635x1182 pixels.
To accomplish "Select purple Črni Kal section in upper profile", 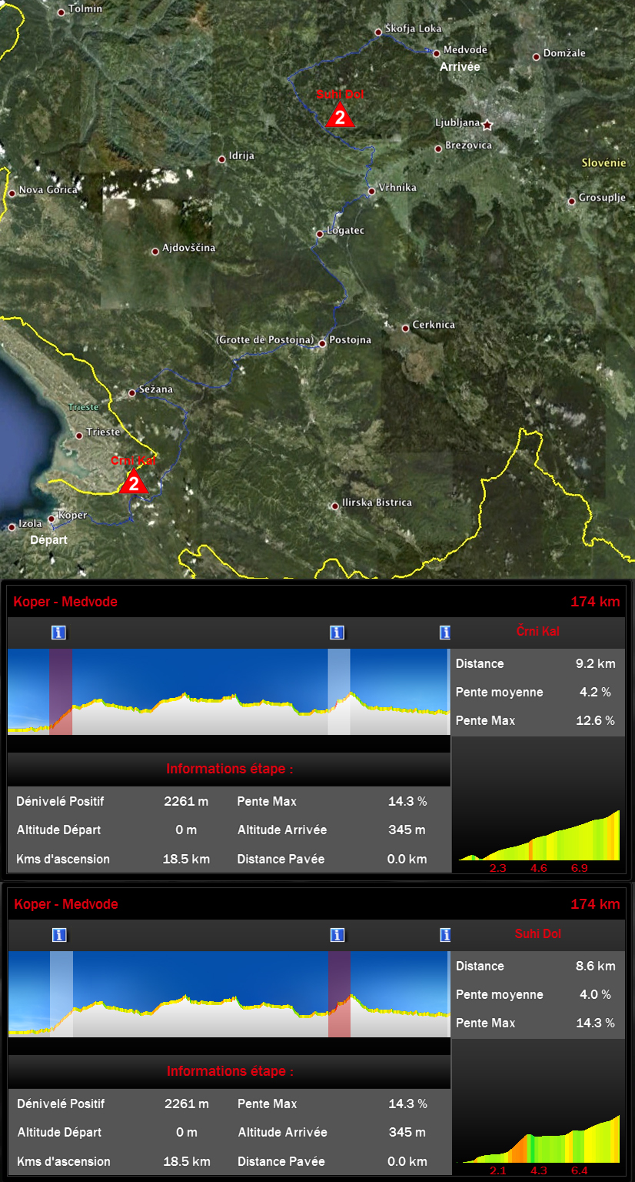I will 61,692.
